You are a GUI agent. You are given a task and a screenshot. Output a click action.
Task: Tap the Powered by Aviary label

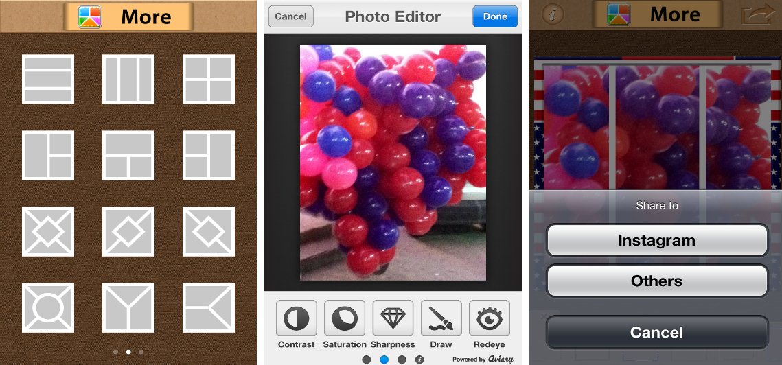coord(483,359)
